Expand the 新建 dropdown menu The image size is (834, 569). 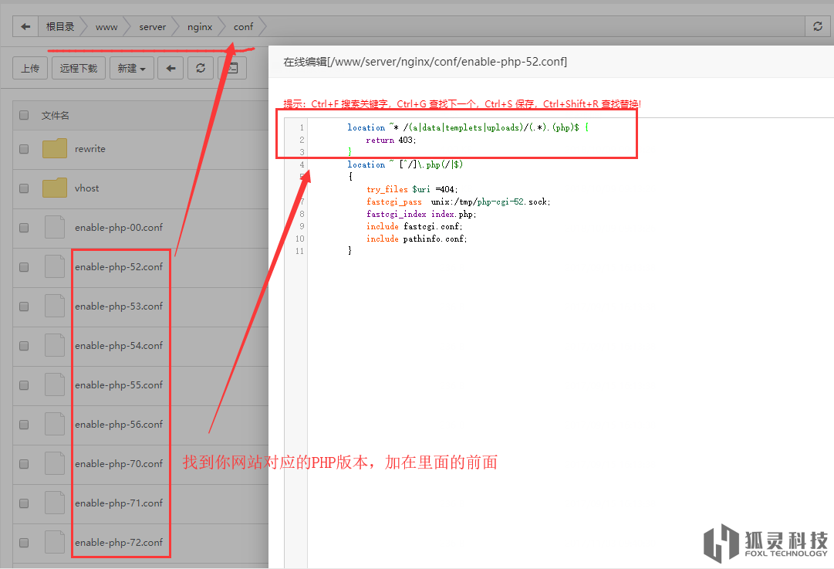pyautogui.click(x=131, y=68)
